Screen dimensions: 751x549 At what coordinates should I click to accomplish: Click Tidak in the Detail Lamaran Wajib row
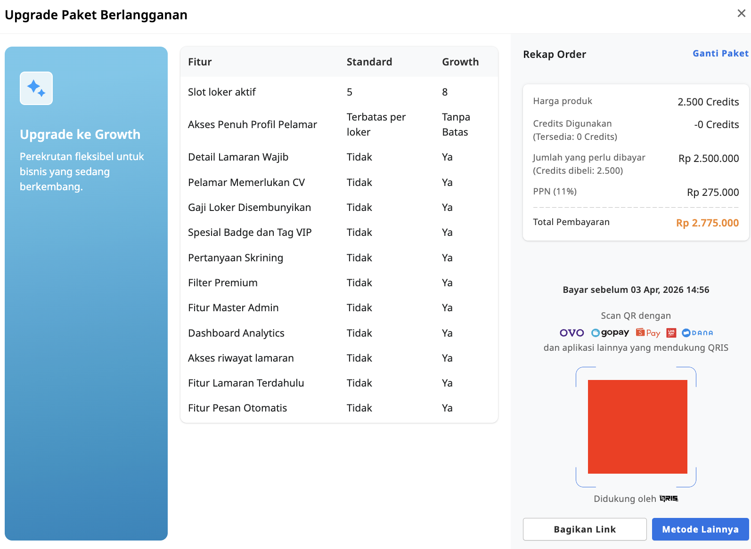(359, 157)
